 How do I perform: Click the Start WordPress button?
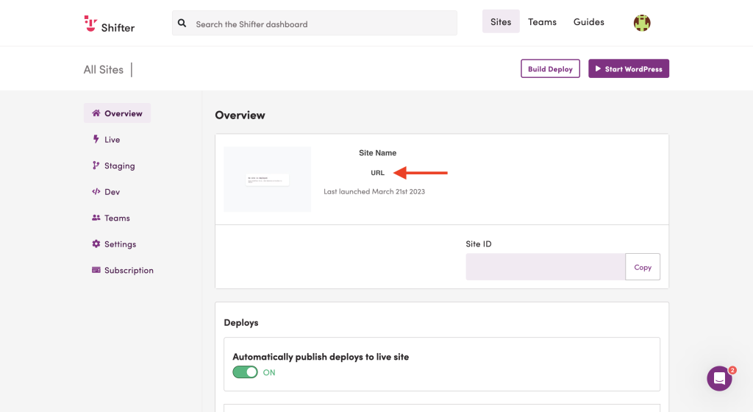629,68
